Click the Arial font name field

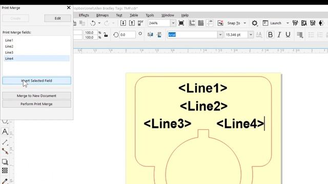193,35
